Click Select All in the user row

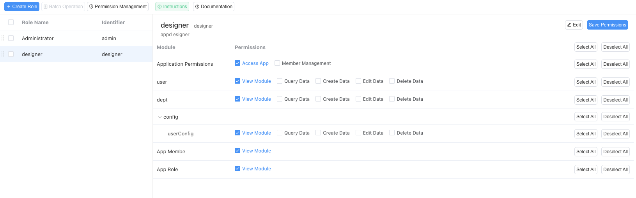coord(586,82)
